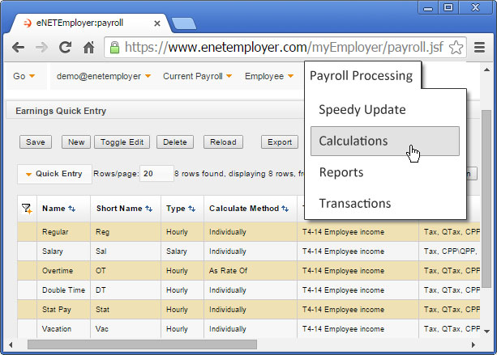Choose Speedy Update menu item
497x355 pixels.
362,110
